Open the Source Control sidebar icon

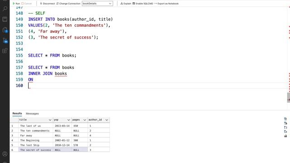click(x=5, y=40)
